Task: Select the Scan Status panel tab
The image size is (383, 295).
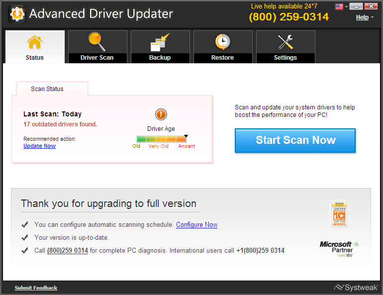Action: [x=52, y=89]
